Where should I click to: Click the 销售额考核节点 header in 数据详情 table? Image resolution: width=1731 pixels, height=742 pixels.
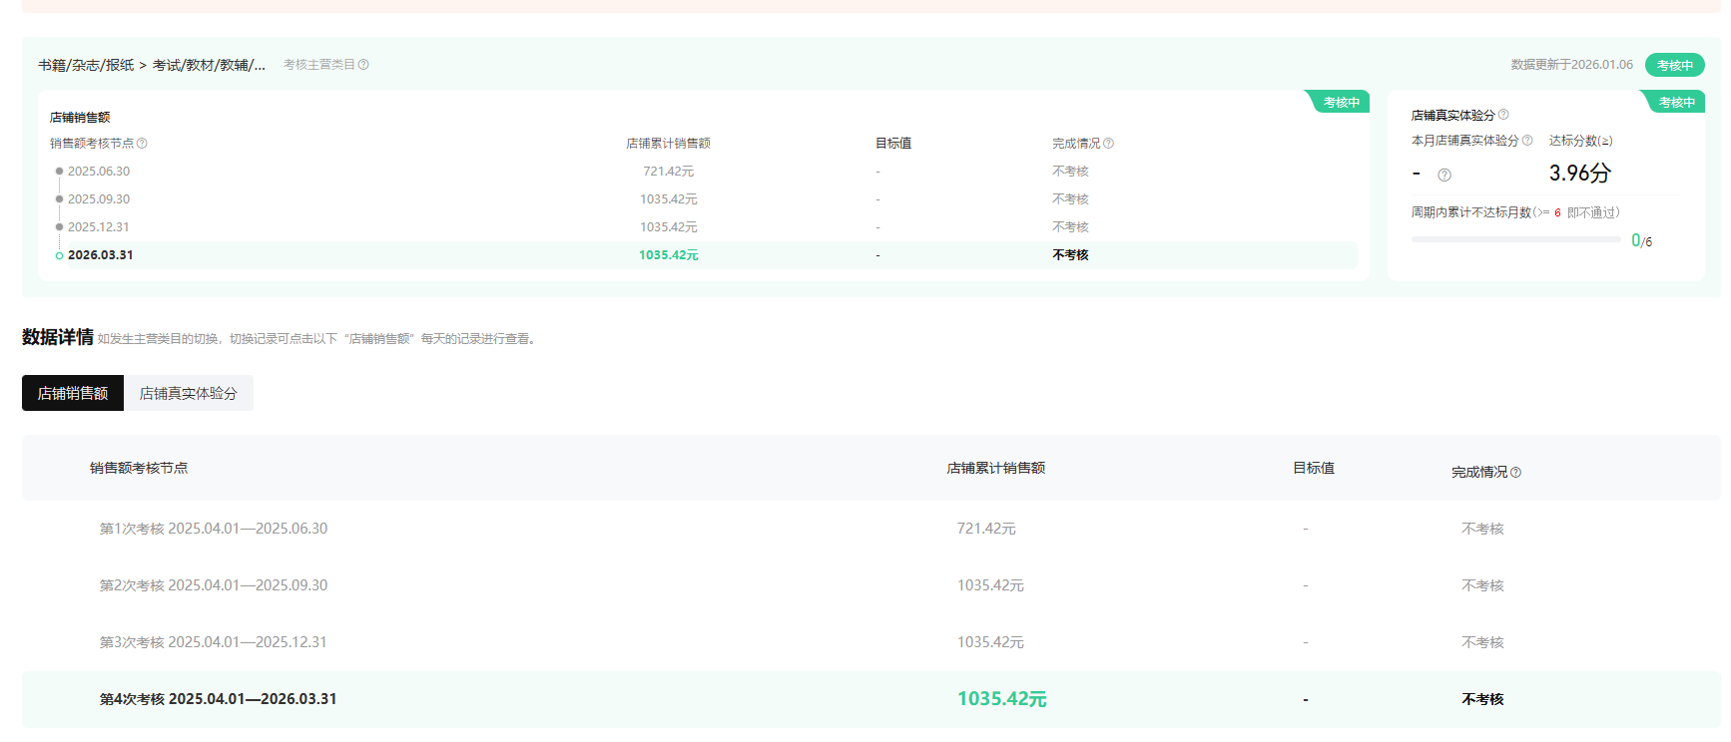click(x=139, y=468)
